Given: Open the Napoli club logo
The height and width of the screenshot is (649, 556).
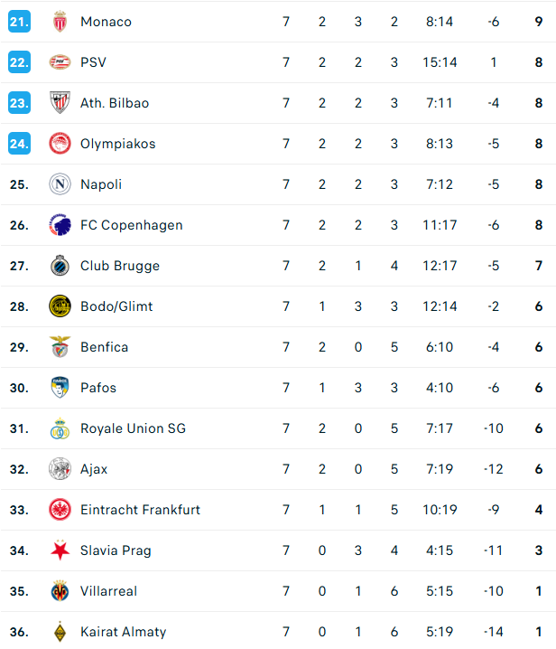Looking at the screenshot, I should pyautogui.click(x=60, y=184).
